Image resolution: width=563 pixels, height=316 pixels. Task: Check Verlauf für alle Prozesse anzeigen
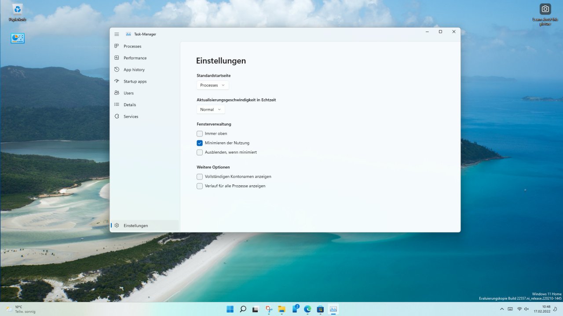pyautogui.click(x=200, y=186)
